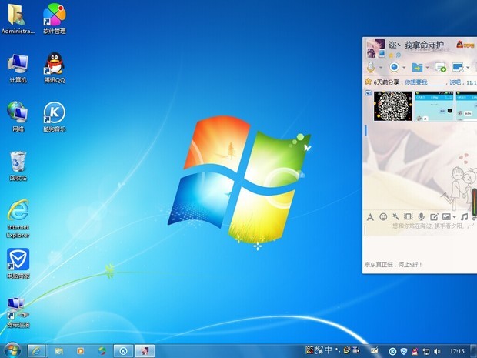477x358 pixels.
Task: Expand the voice call options arrow
Action: pyautogui.click(x=381, y=68)
